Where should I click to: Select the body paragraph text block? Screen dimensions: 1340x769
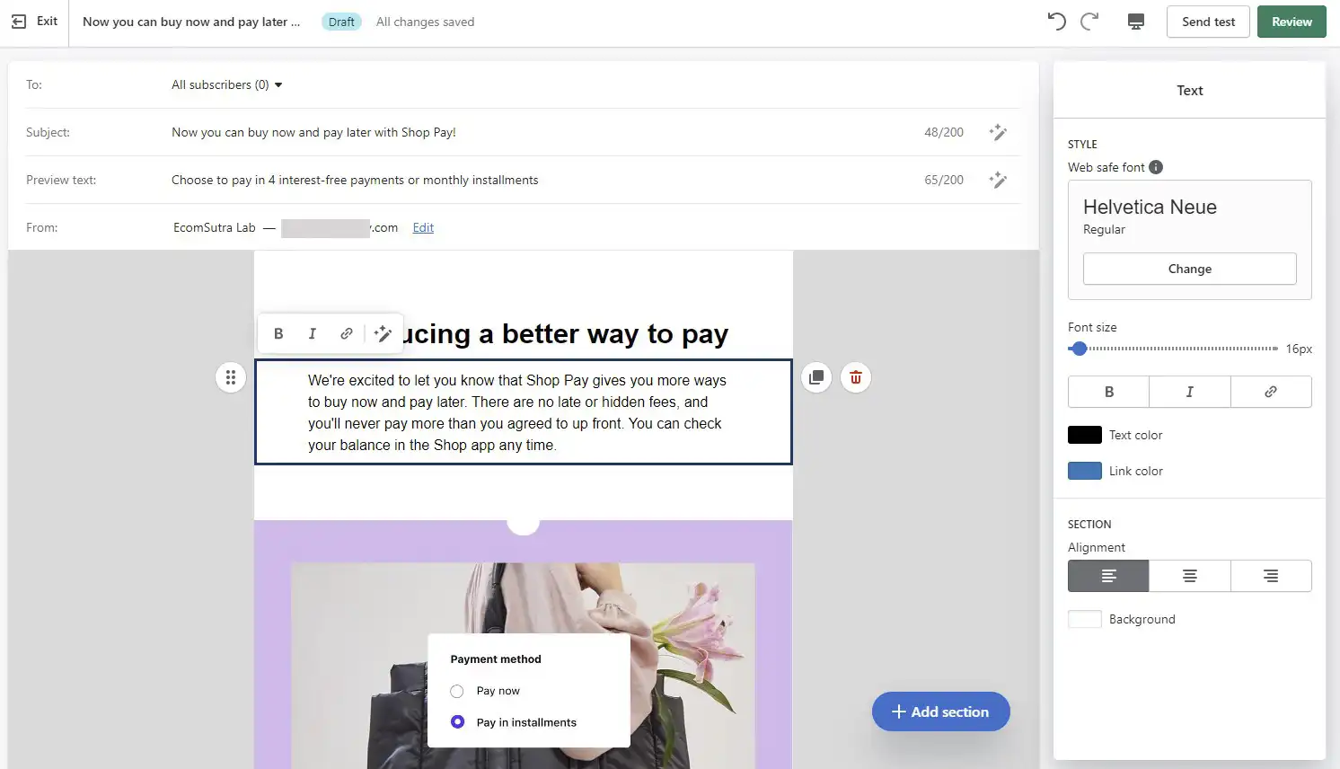[x=523, y=412]
